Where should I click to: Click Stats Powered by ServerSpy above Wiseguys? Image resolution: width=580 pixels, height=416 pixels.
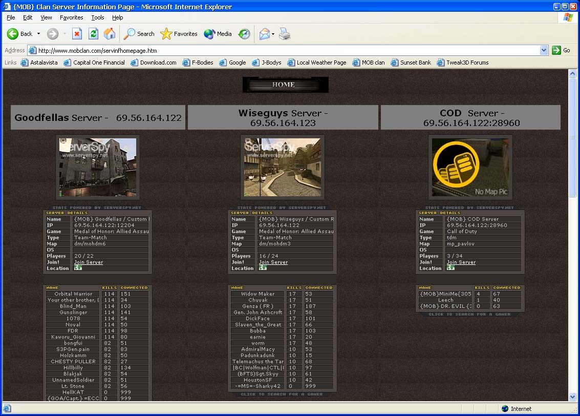point(282,208)
